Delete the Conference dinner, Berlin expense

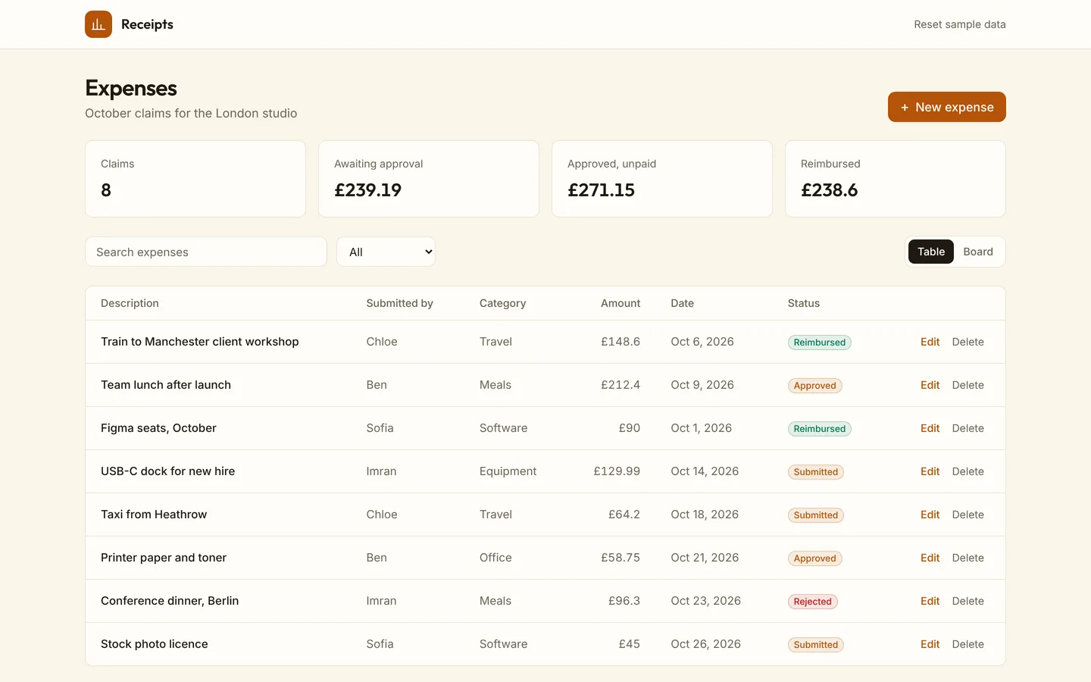968,601
